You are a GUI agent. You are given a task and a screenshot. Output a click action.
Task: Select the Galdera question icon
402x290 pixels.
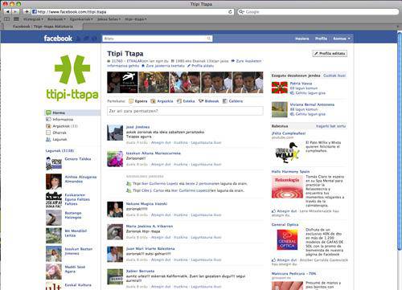224,101
